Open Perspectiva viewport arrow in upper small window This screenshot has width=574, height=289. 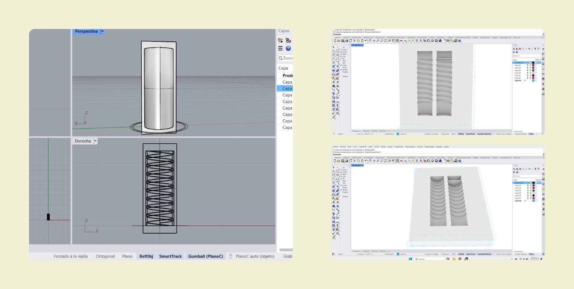point(363,45)
